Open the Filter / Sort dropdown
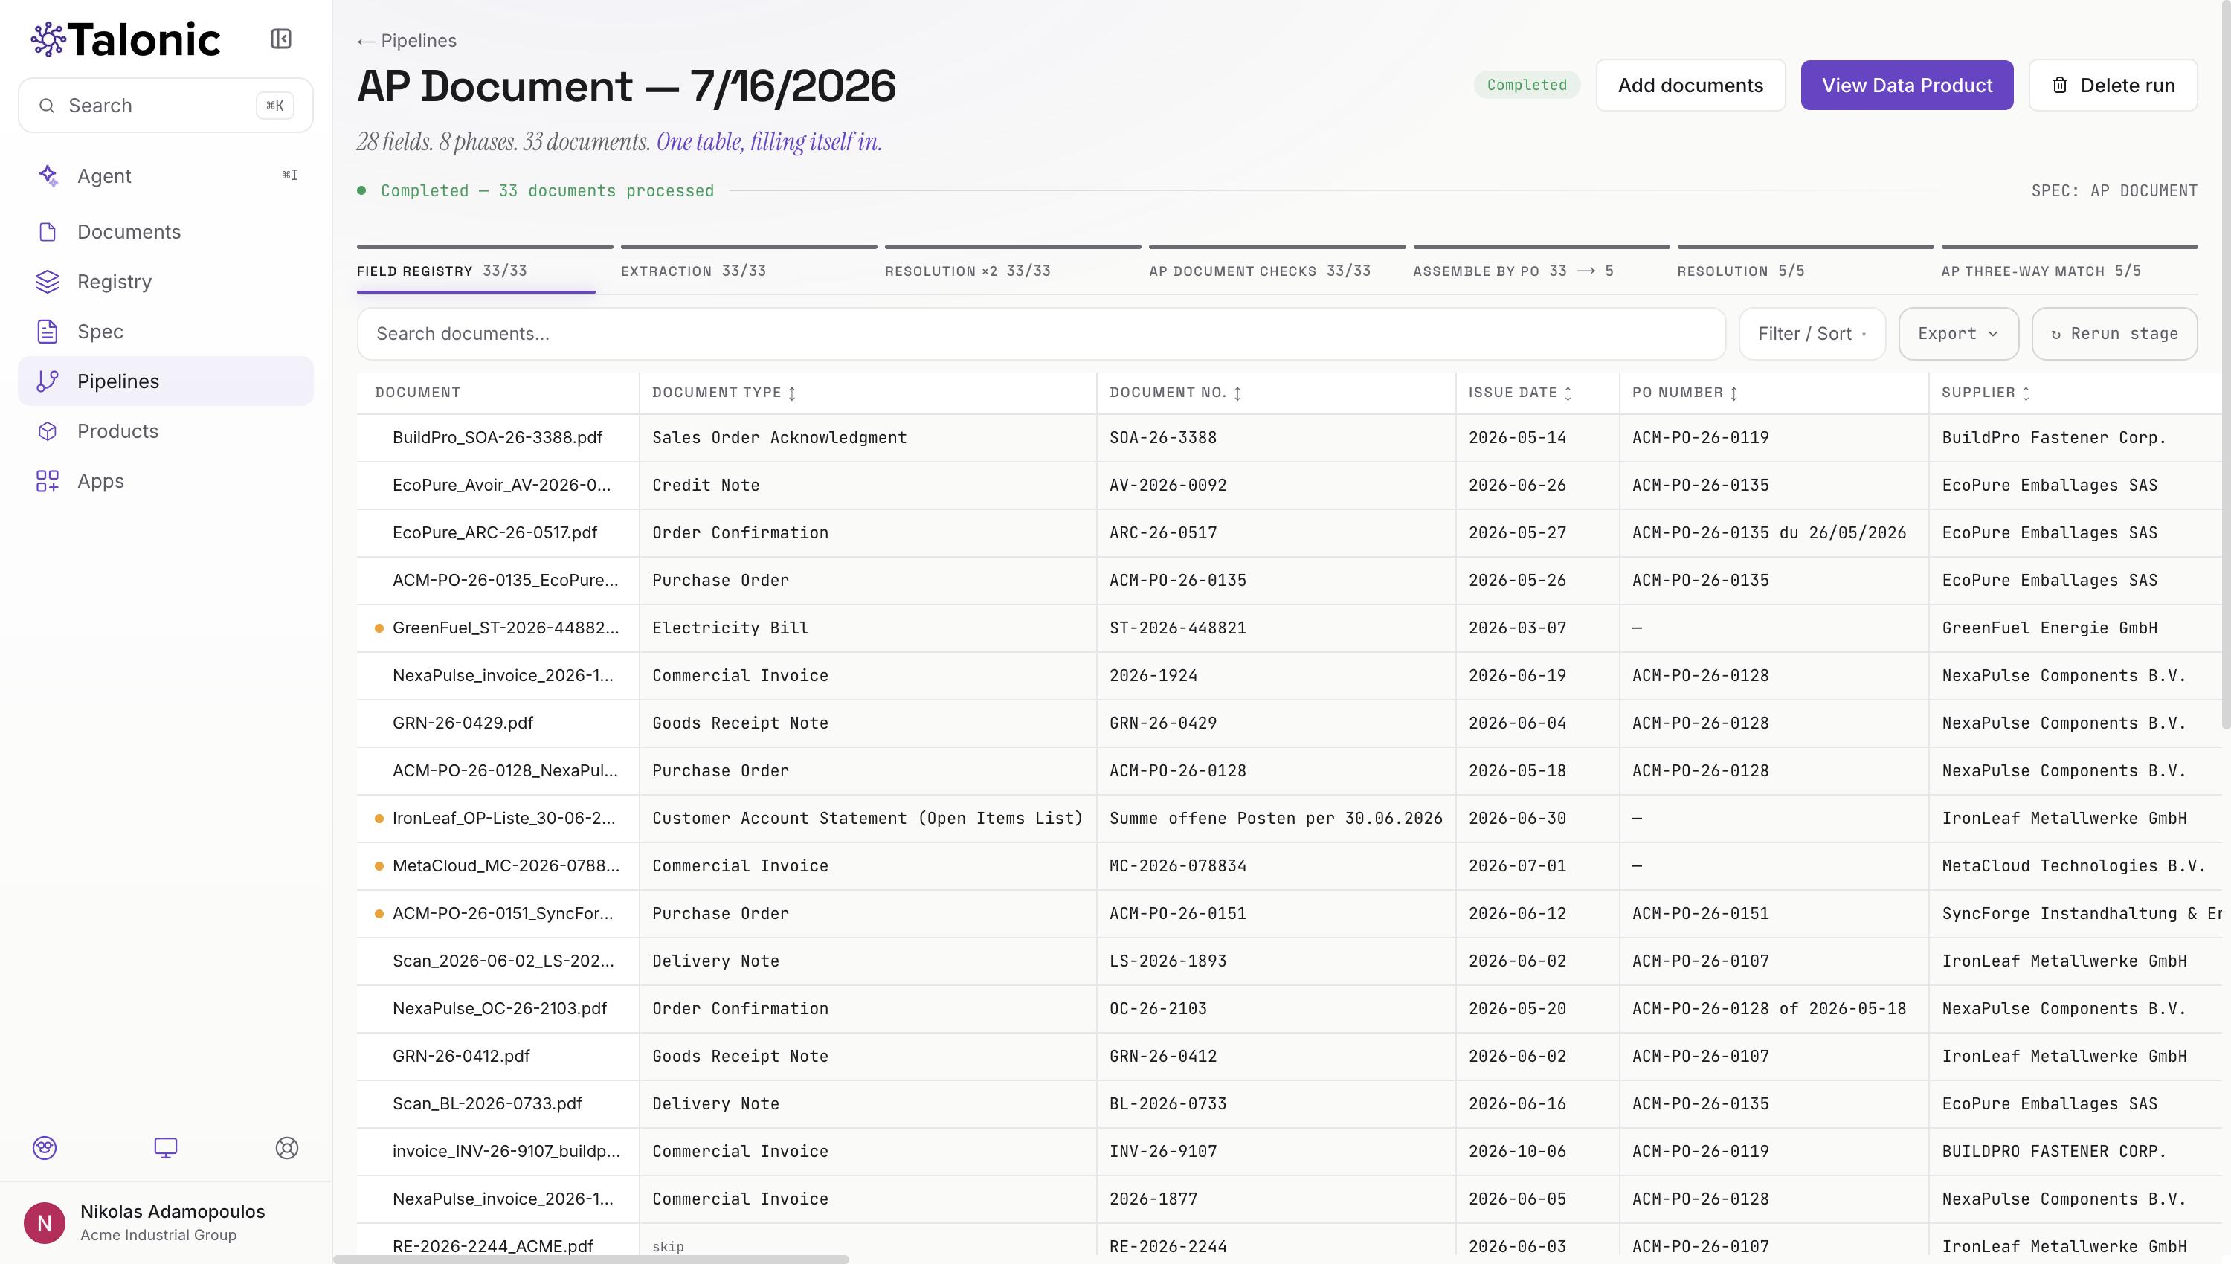Screen dimensions: 2231x1264 point(1812,333)
